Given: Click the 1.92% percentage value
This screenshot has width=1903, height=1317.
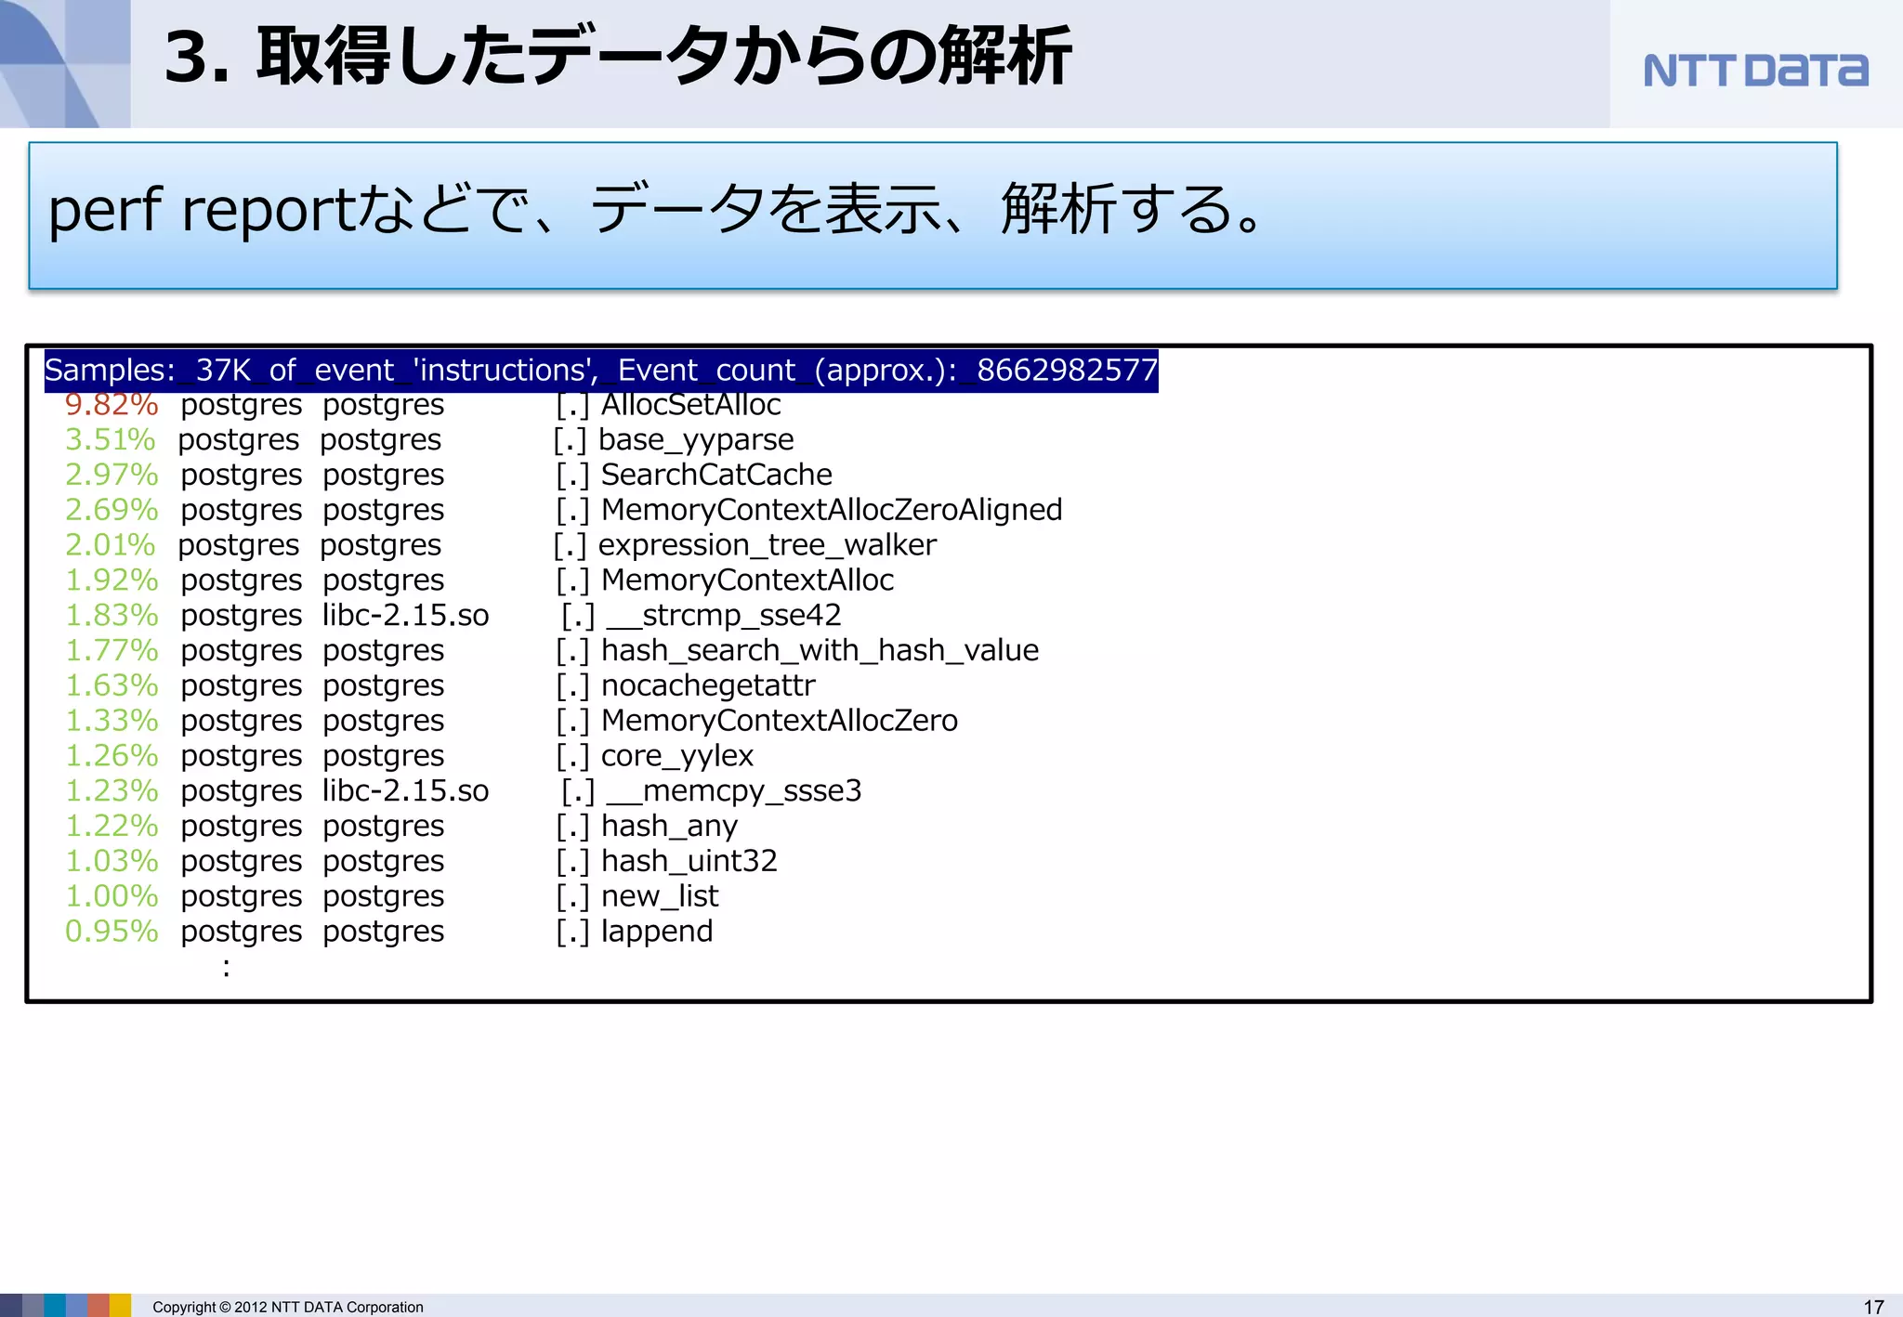Looking at the screenshot, I should 112,580.
